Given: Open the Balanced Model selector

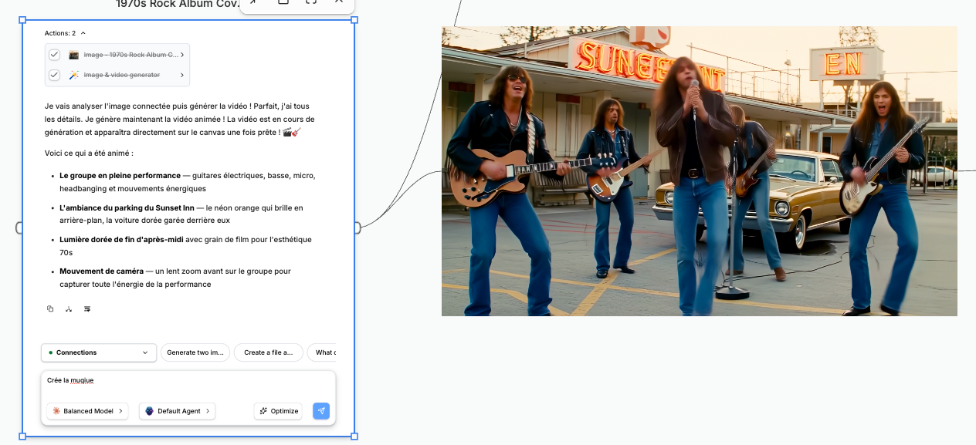Looking at the screenshot, I should click(87, 411).
